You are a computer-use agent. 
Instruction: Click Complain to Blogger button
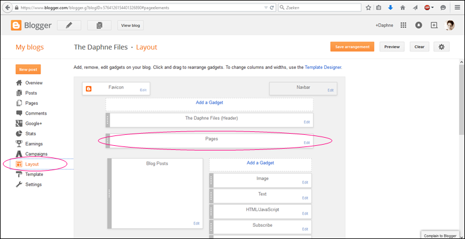click(x=440, y=236)
